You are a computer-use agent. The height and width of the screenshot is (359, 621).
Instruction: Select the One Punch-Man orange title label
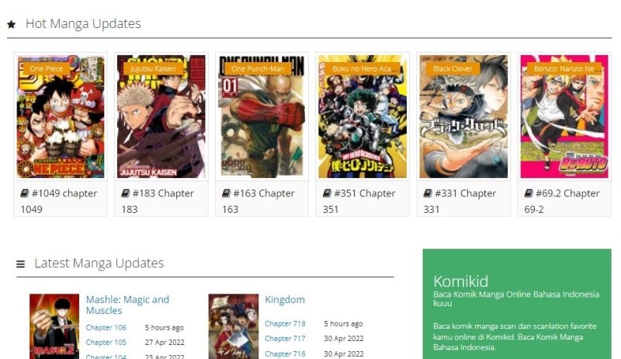pyautogui.click(x=258, y=68)
